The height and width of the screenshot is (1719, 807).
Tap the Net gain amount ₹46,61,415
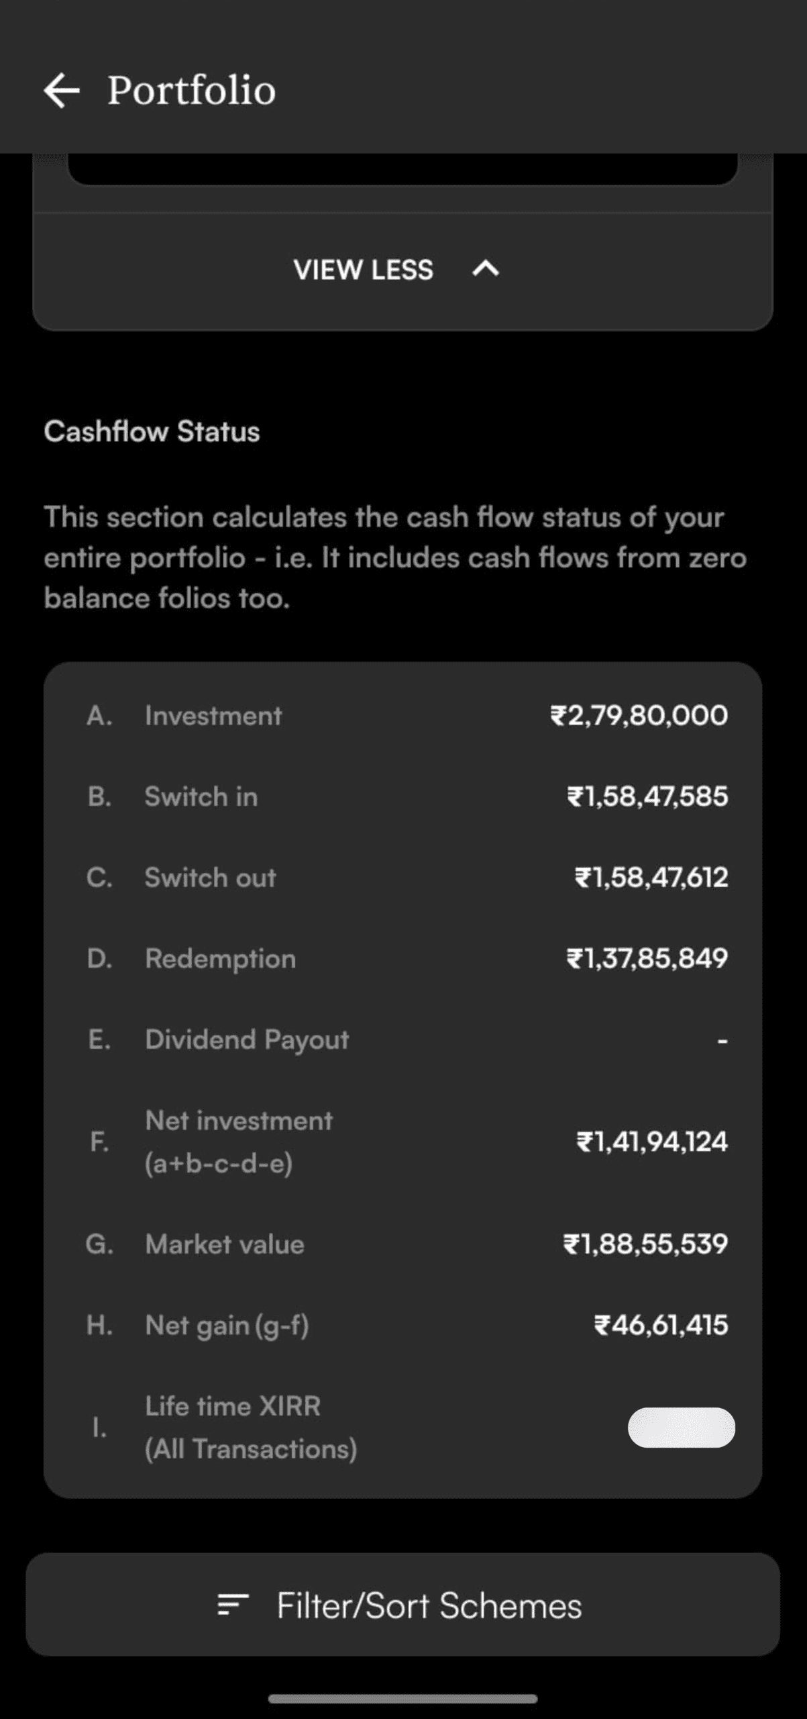[661, 1326]
